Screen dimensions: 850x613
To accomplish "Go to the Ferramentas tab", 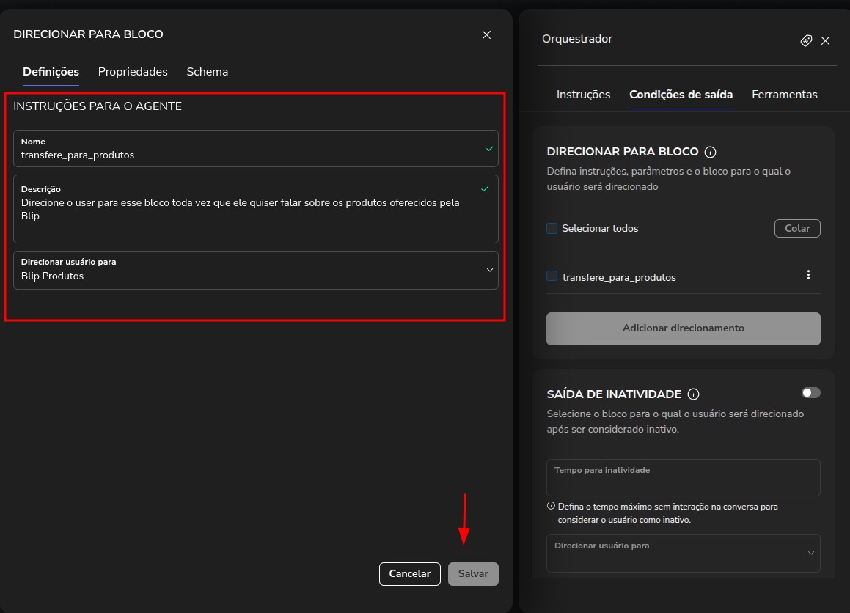I will 784,95.
